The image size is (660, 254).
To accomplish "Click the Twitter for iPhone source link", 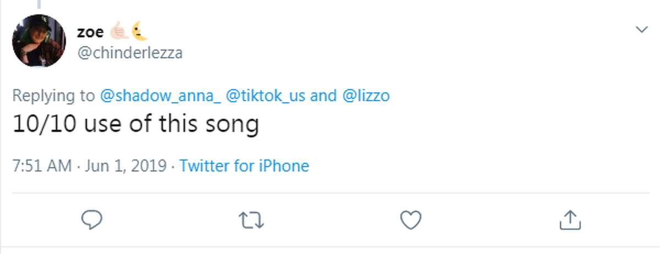I will (x=244, y=165).
